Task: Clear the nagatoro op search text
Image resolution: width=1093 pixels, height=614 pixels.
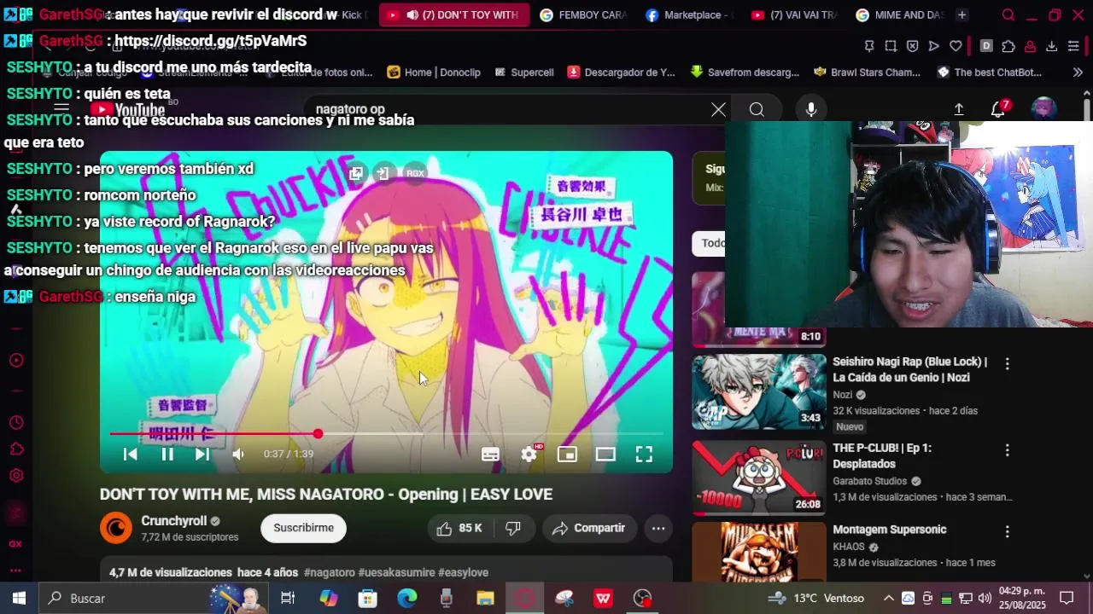Action: pyautogui.click(x=718, y=109)
